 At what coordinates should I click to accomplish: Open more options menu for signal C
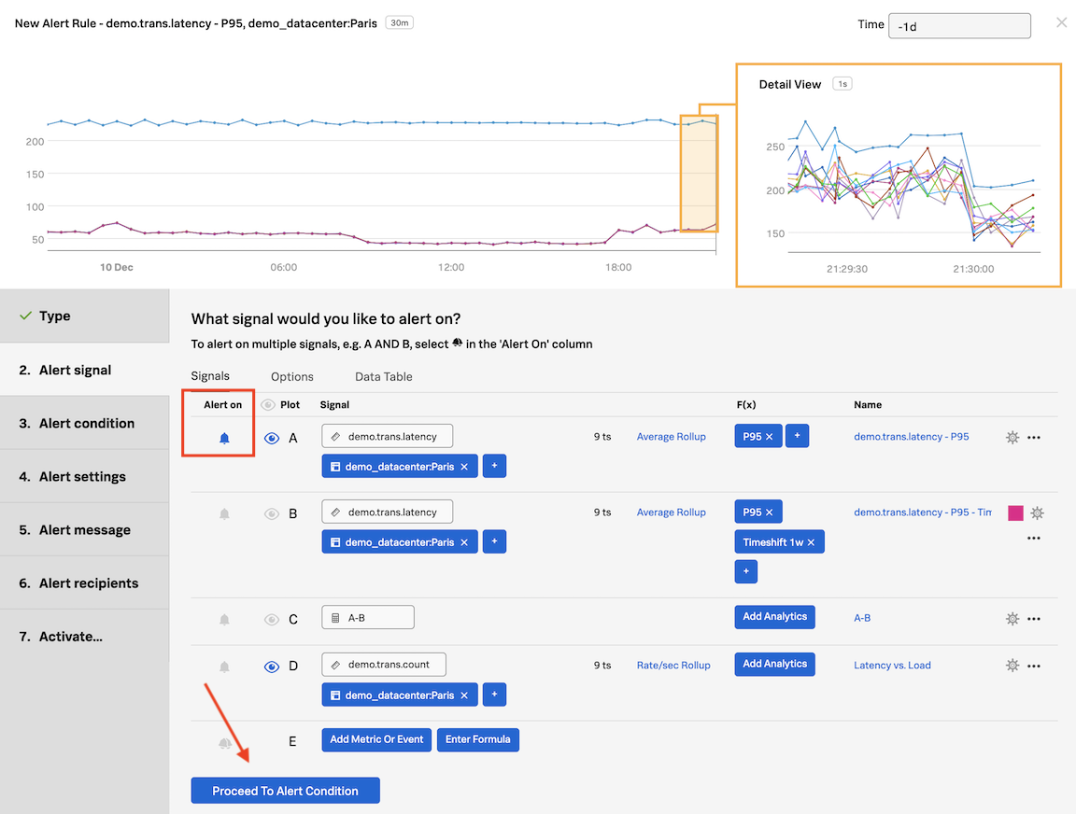click(x=1034, y=618)
